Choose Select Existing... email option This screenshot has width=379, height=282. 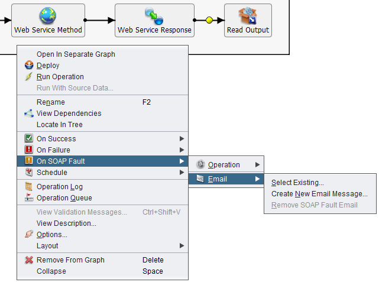click(x=297, y=183)
